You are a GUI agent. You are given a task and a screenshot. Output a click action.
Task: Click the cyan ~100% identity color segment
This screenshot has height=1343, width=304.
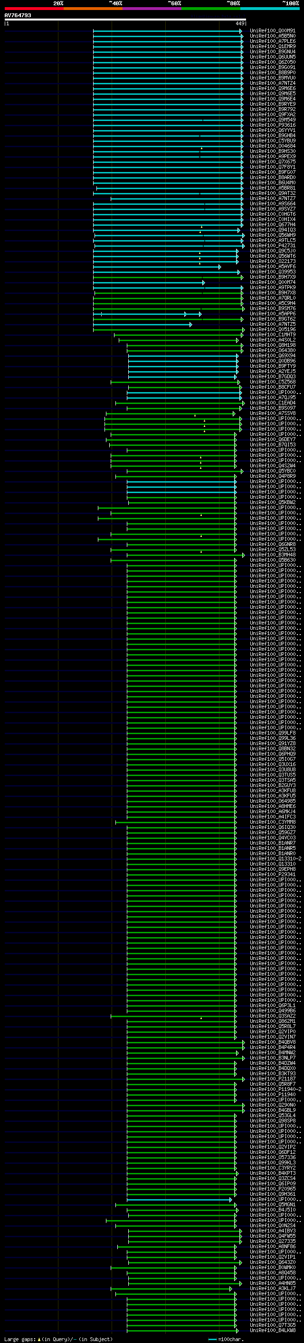coord(270,9)
